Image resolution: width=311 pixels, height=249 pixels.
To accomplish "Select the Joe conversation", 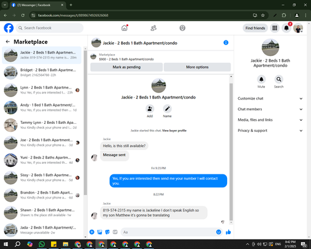I will click(42, 143).
